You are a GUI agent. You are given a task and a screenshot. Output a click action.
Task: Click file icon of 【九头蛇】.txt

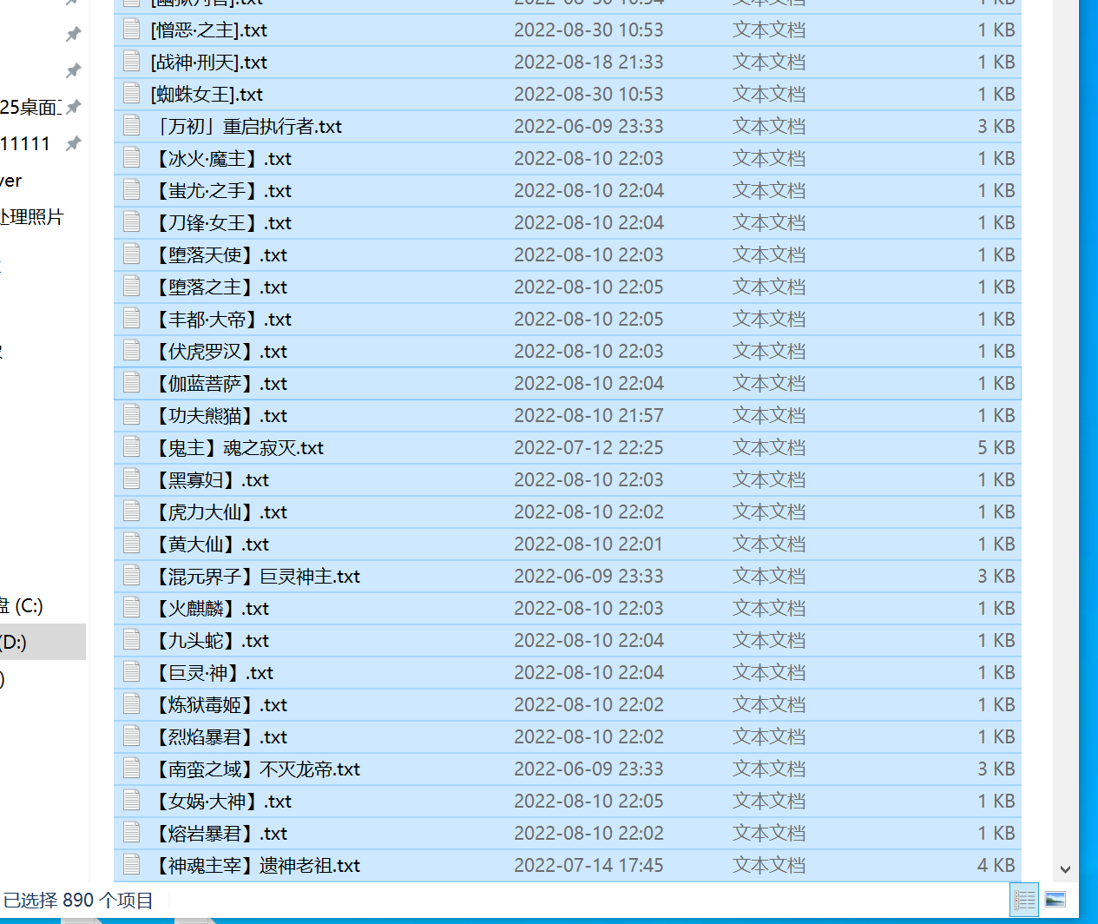[132, 640]
